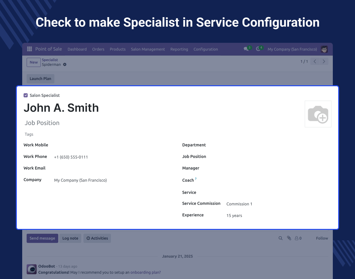The image size is (355, 279).
Task: Click the gear icon next to Spiderman
Action: (x=65, y=65)
